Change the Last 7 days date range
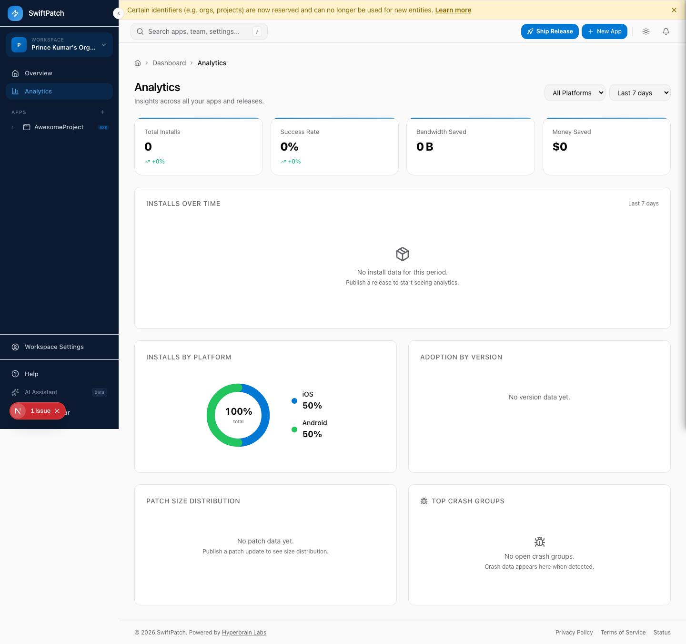 click(x=640, y=92)
